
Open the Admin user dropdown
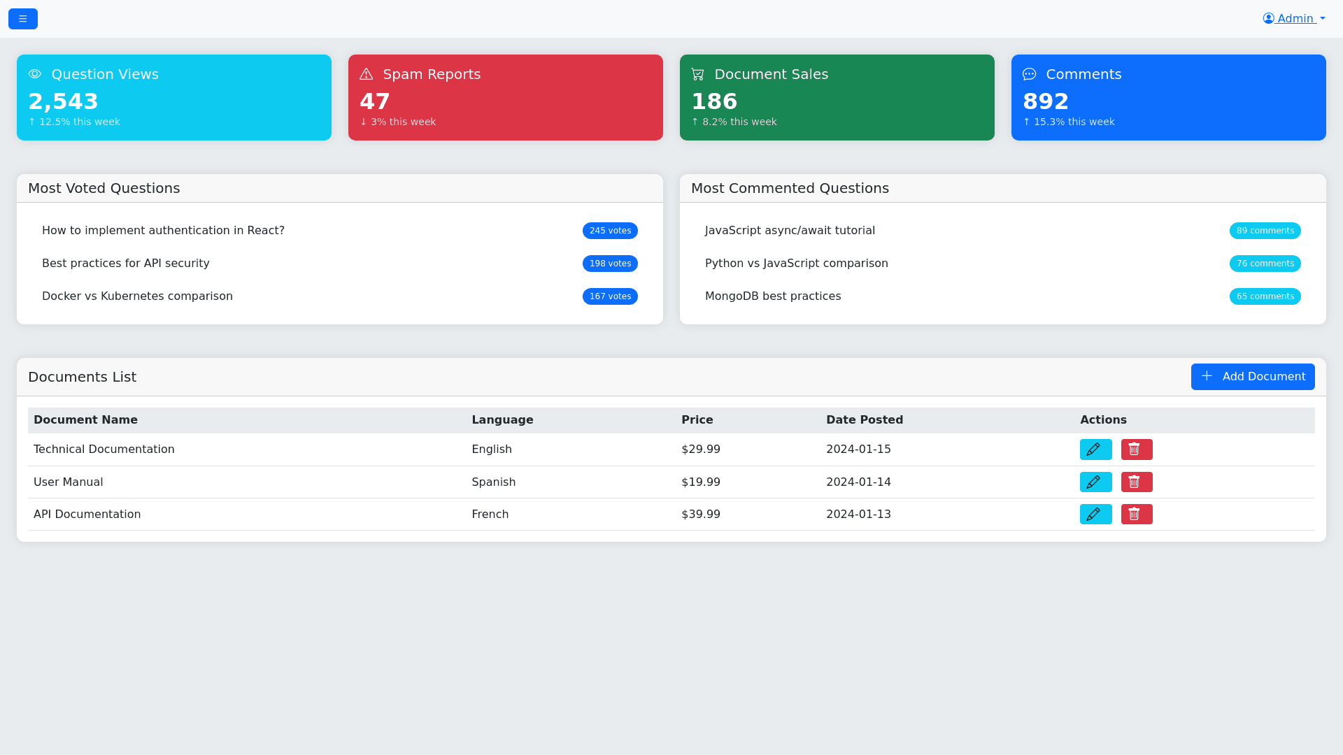(1294, 19)
